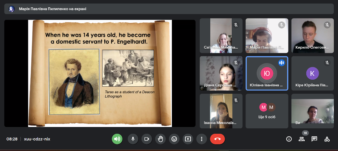Click the muted mic icon on Кіра's tile
This screenshot has height=151, width=338.
(327, 63)
